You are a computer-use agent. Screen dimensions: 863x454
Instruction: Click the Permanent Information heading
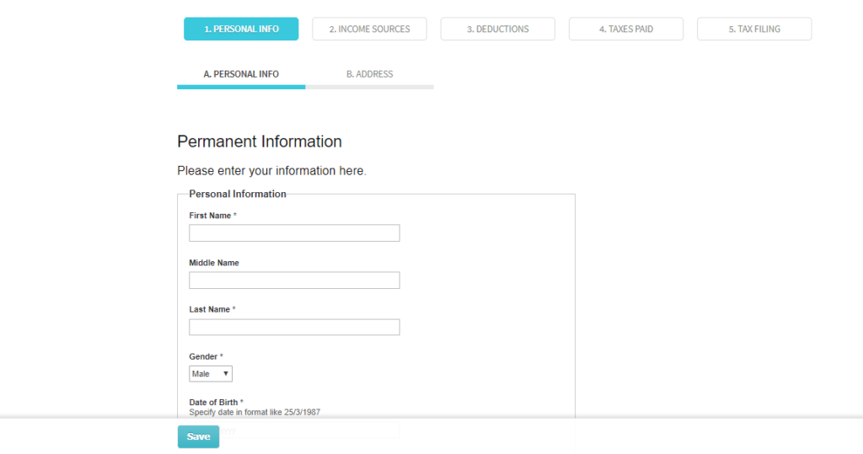pos(260,142)
